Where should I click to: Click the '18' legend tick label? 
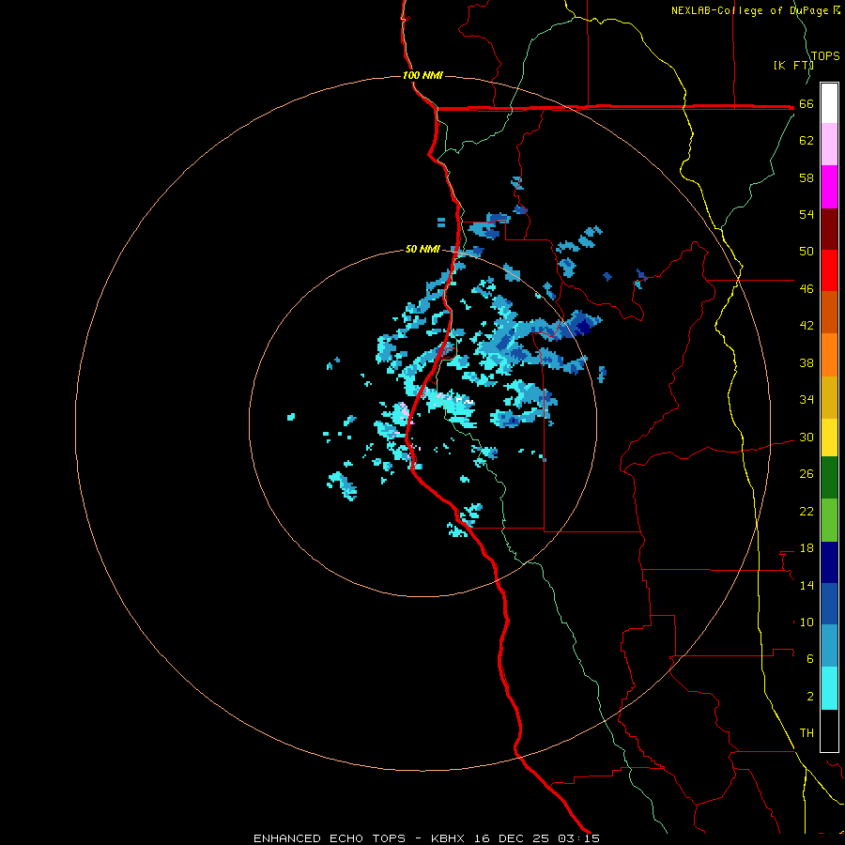click(807, 548)
